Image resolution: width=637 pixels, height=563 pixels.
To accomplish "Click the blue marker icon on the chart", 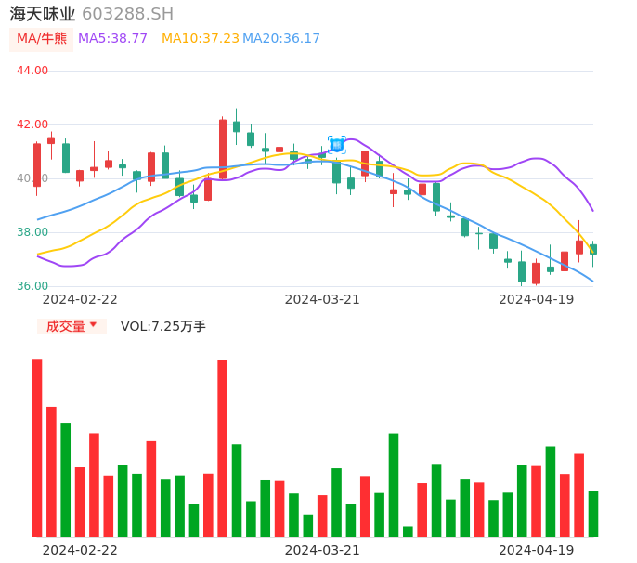I will click(x=337, y=145).
